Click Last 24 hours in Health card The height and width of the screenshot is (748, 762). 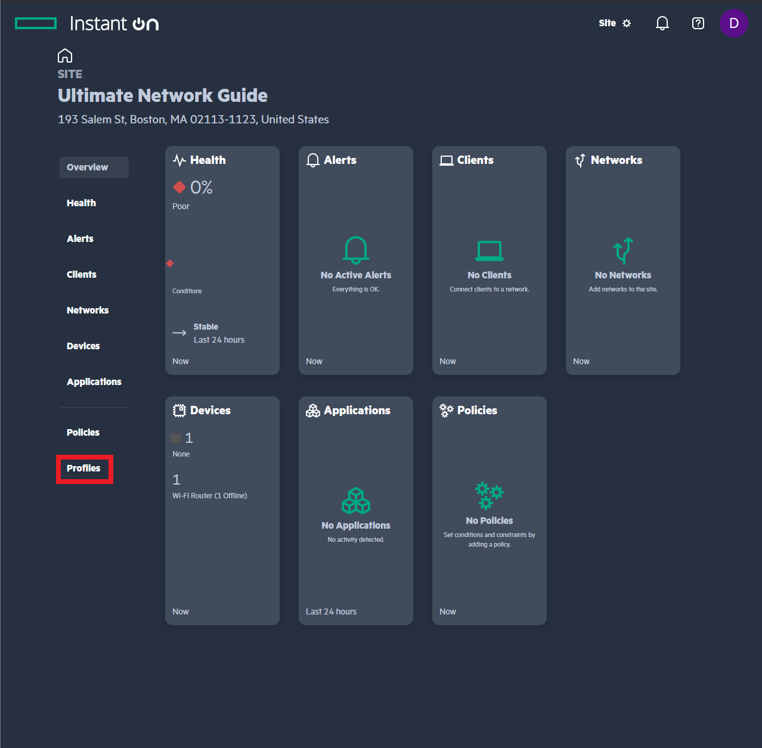pyautogui.click(x=219, y=340)
